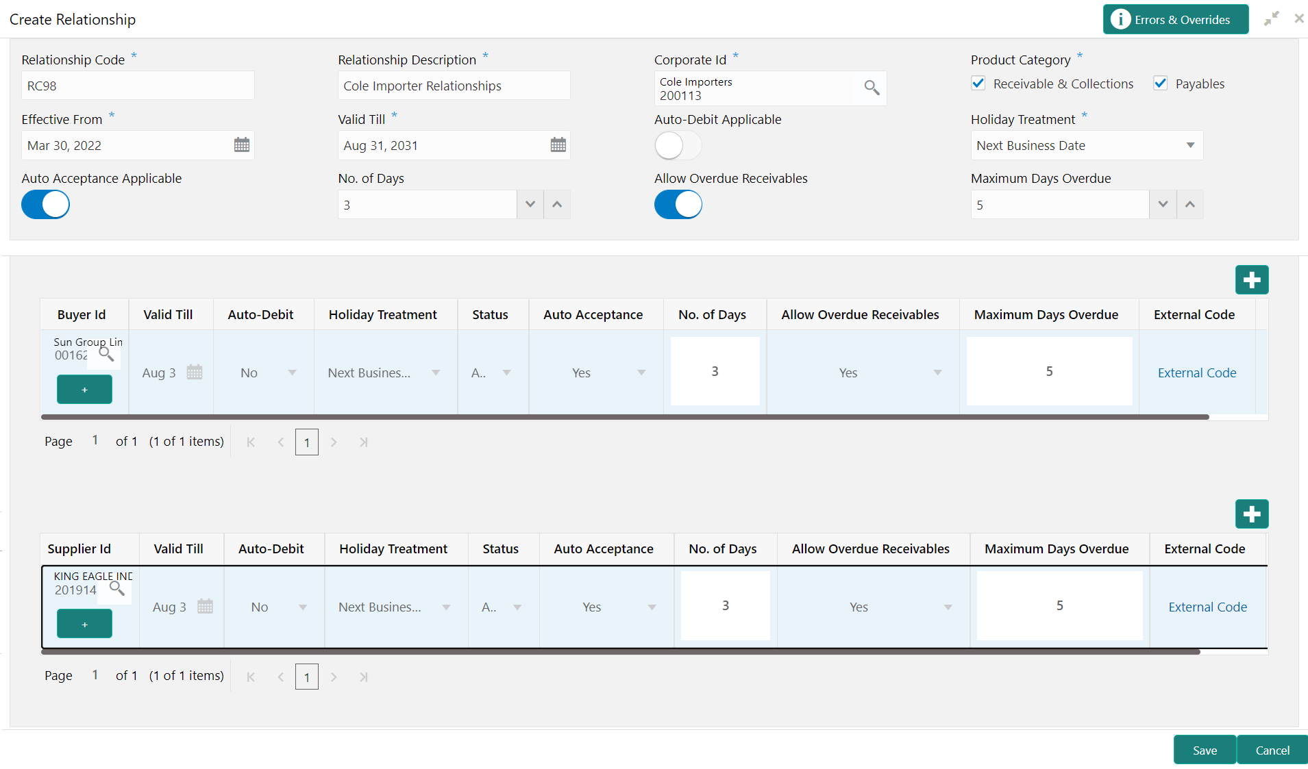Click the info icon on Errors & Overrides
Screen dimensions: 1308x769
(x=1120, y=19)
